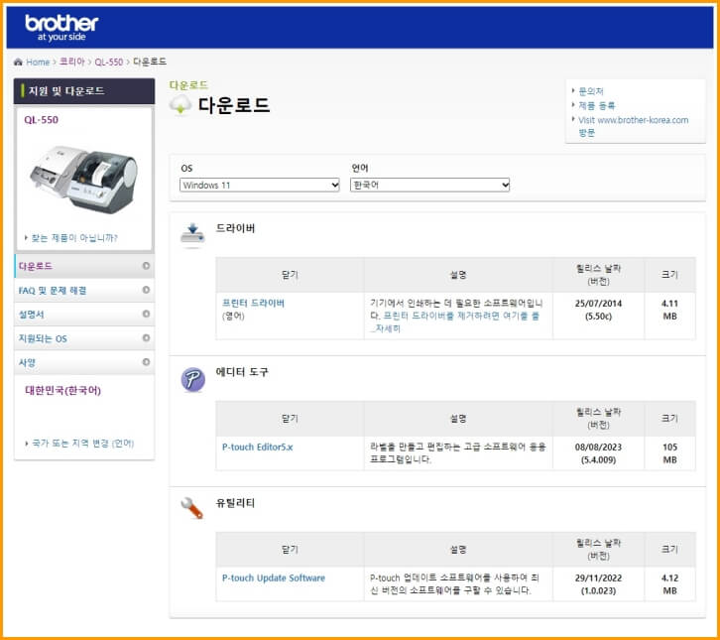Click QL-550 in the breadcrumb
Screen dimensions: 720x640
click(x=109, y=63)
